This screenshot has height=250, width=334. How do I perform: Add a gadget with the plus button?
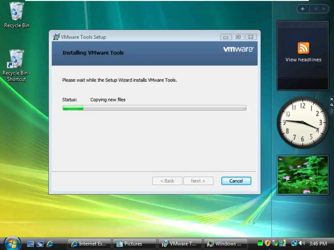303,9
